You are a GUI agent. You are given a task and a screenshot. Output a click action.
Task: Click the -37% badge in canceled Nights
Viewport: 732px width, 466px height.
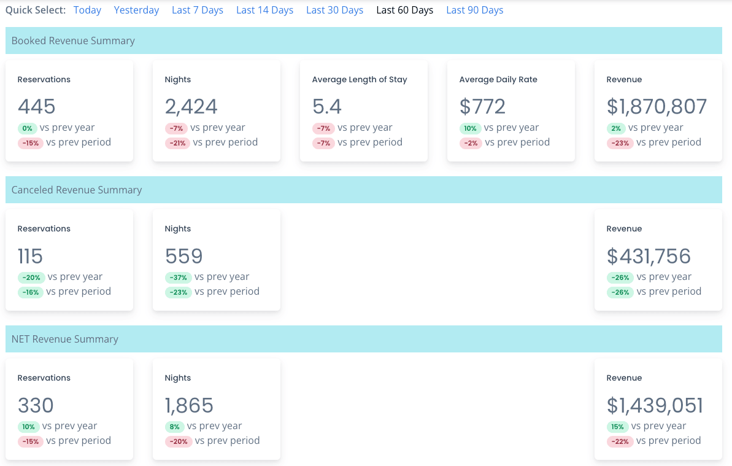click(178, 278)
